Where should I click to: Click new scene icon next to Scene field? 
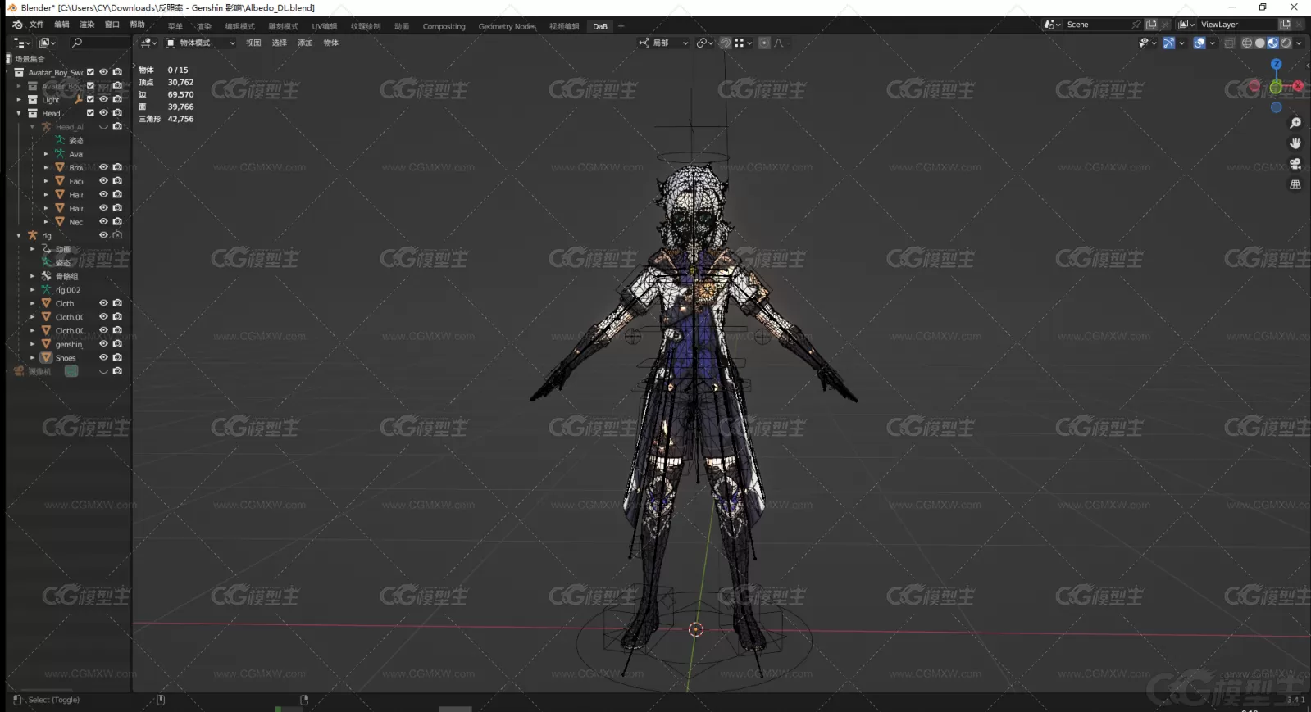tap(1151, 25)
